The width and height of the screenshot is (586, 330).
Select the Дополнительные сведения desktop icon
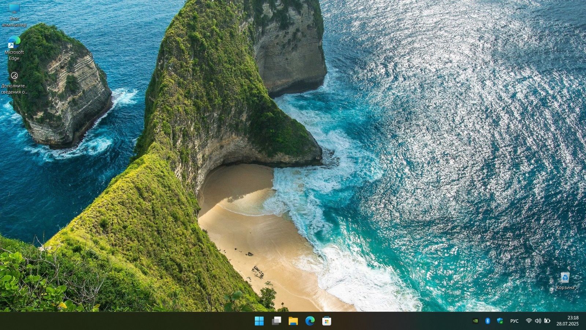[x=14, y=83]
